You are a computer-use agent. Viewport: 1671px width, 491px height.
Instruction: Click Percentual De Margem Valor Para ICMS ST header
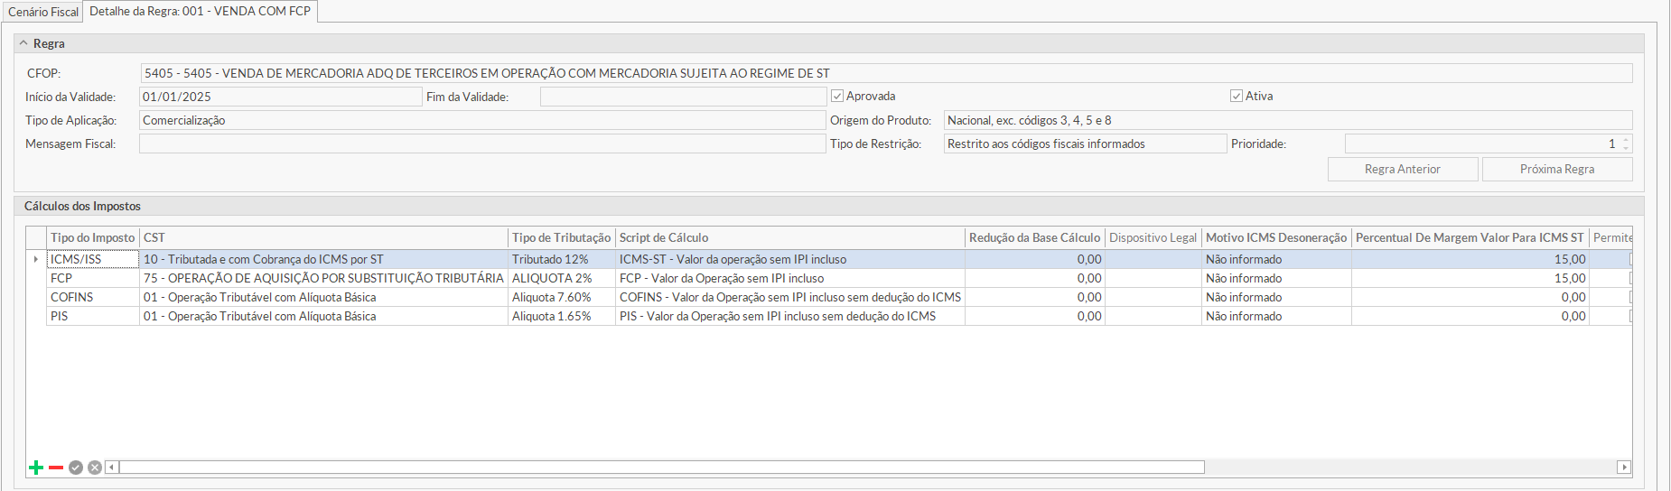[1470, 237]
